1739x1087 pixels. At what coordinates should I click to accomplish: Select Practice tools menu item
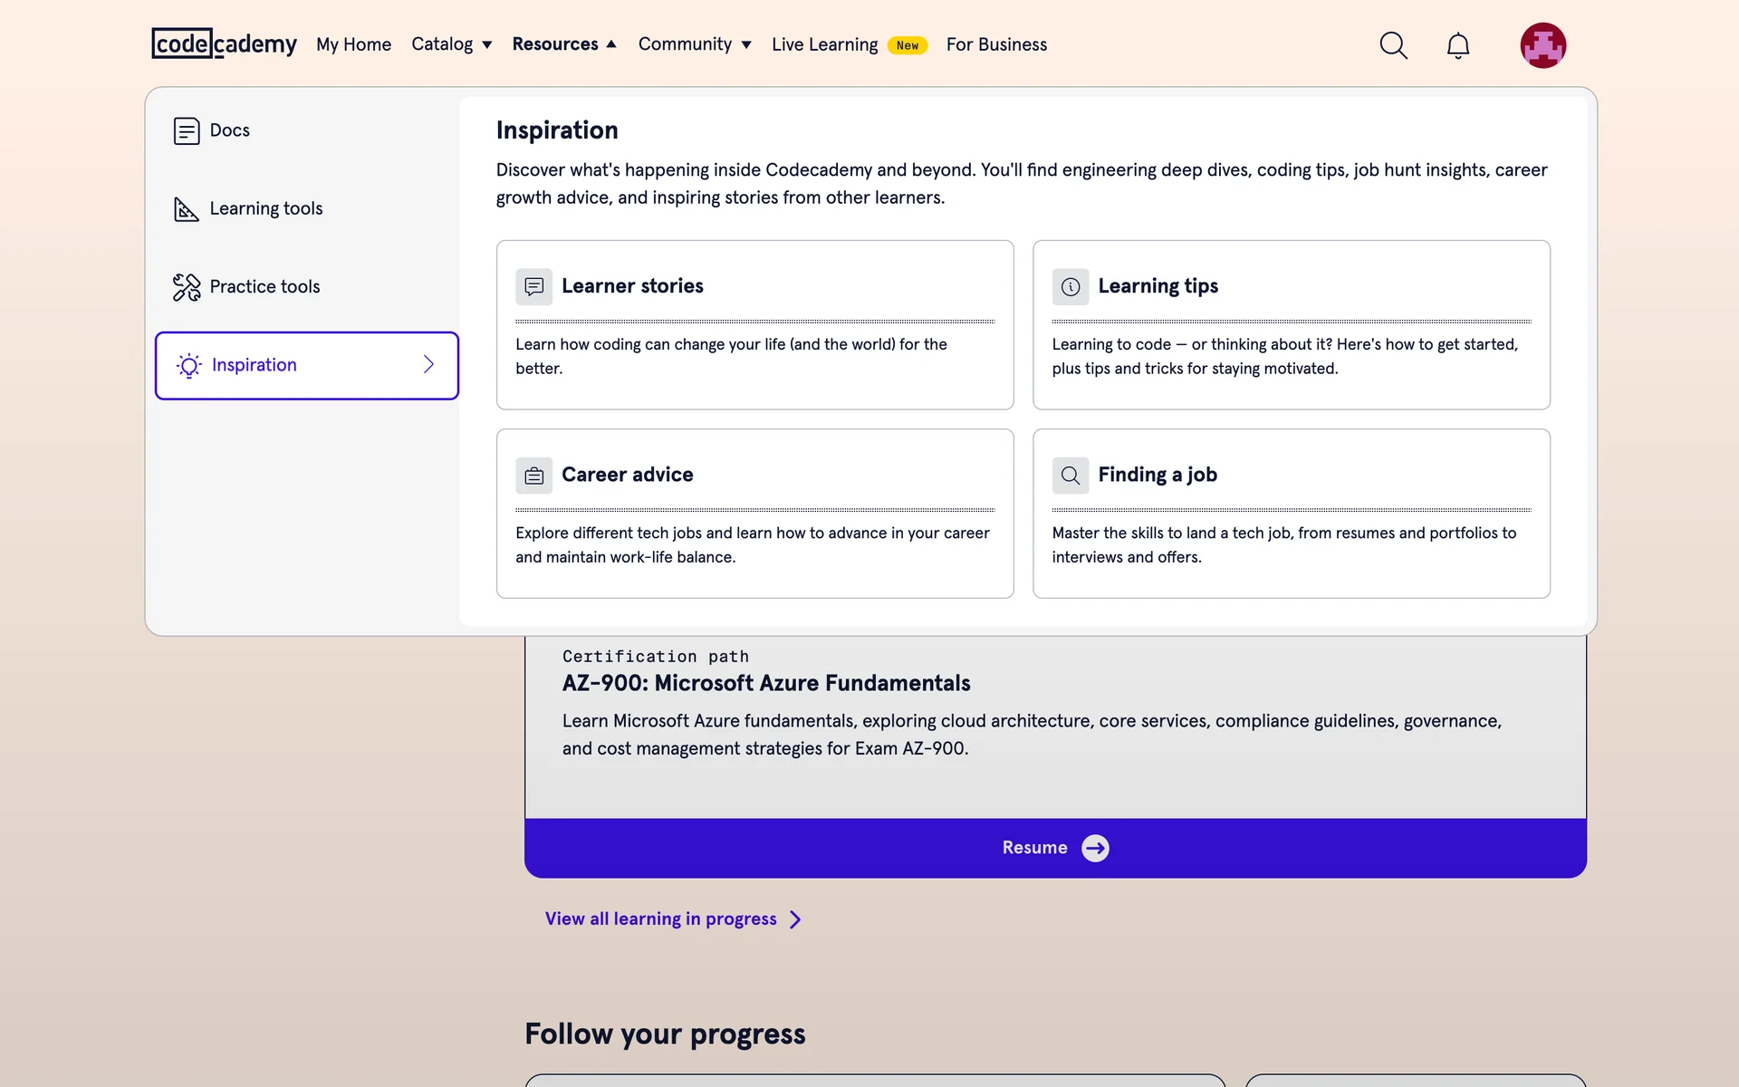point(264,286)
